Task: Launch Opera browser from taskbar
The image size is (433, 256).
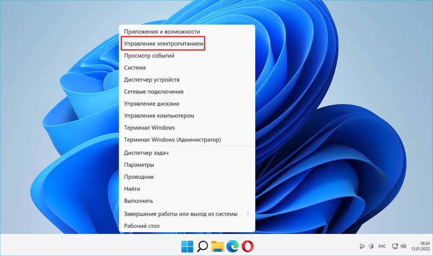Action: [248, 246]
